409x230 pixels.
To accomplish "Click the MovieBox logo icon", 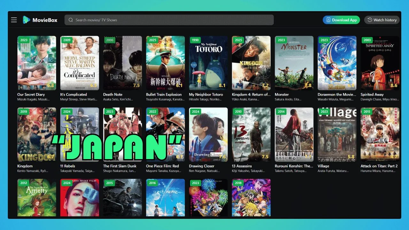I will click(26, 20).
